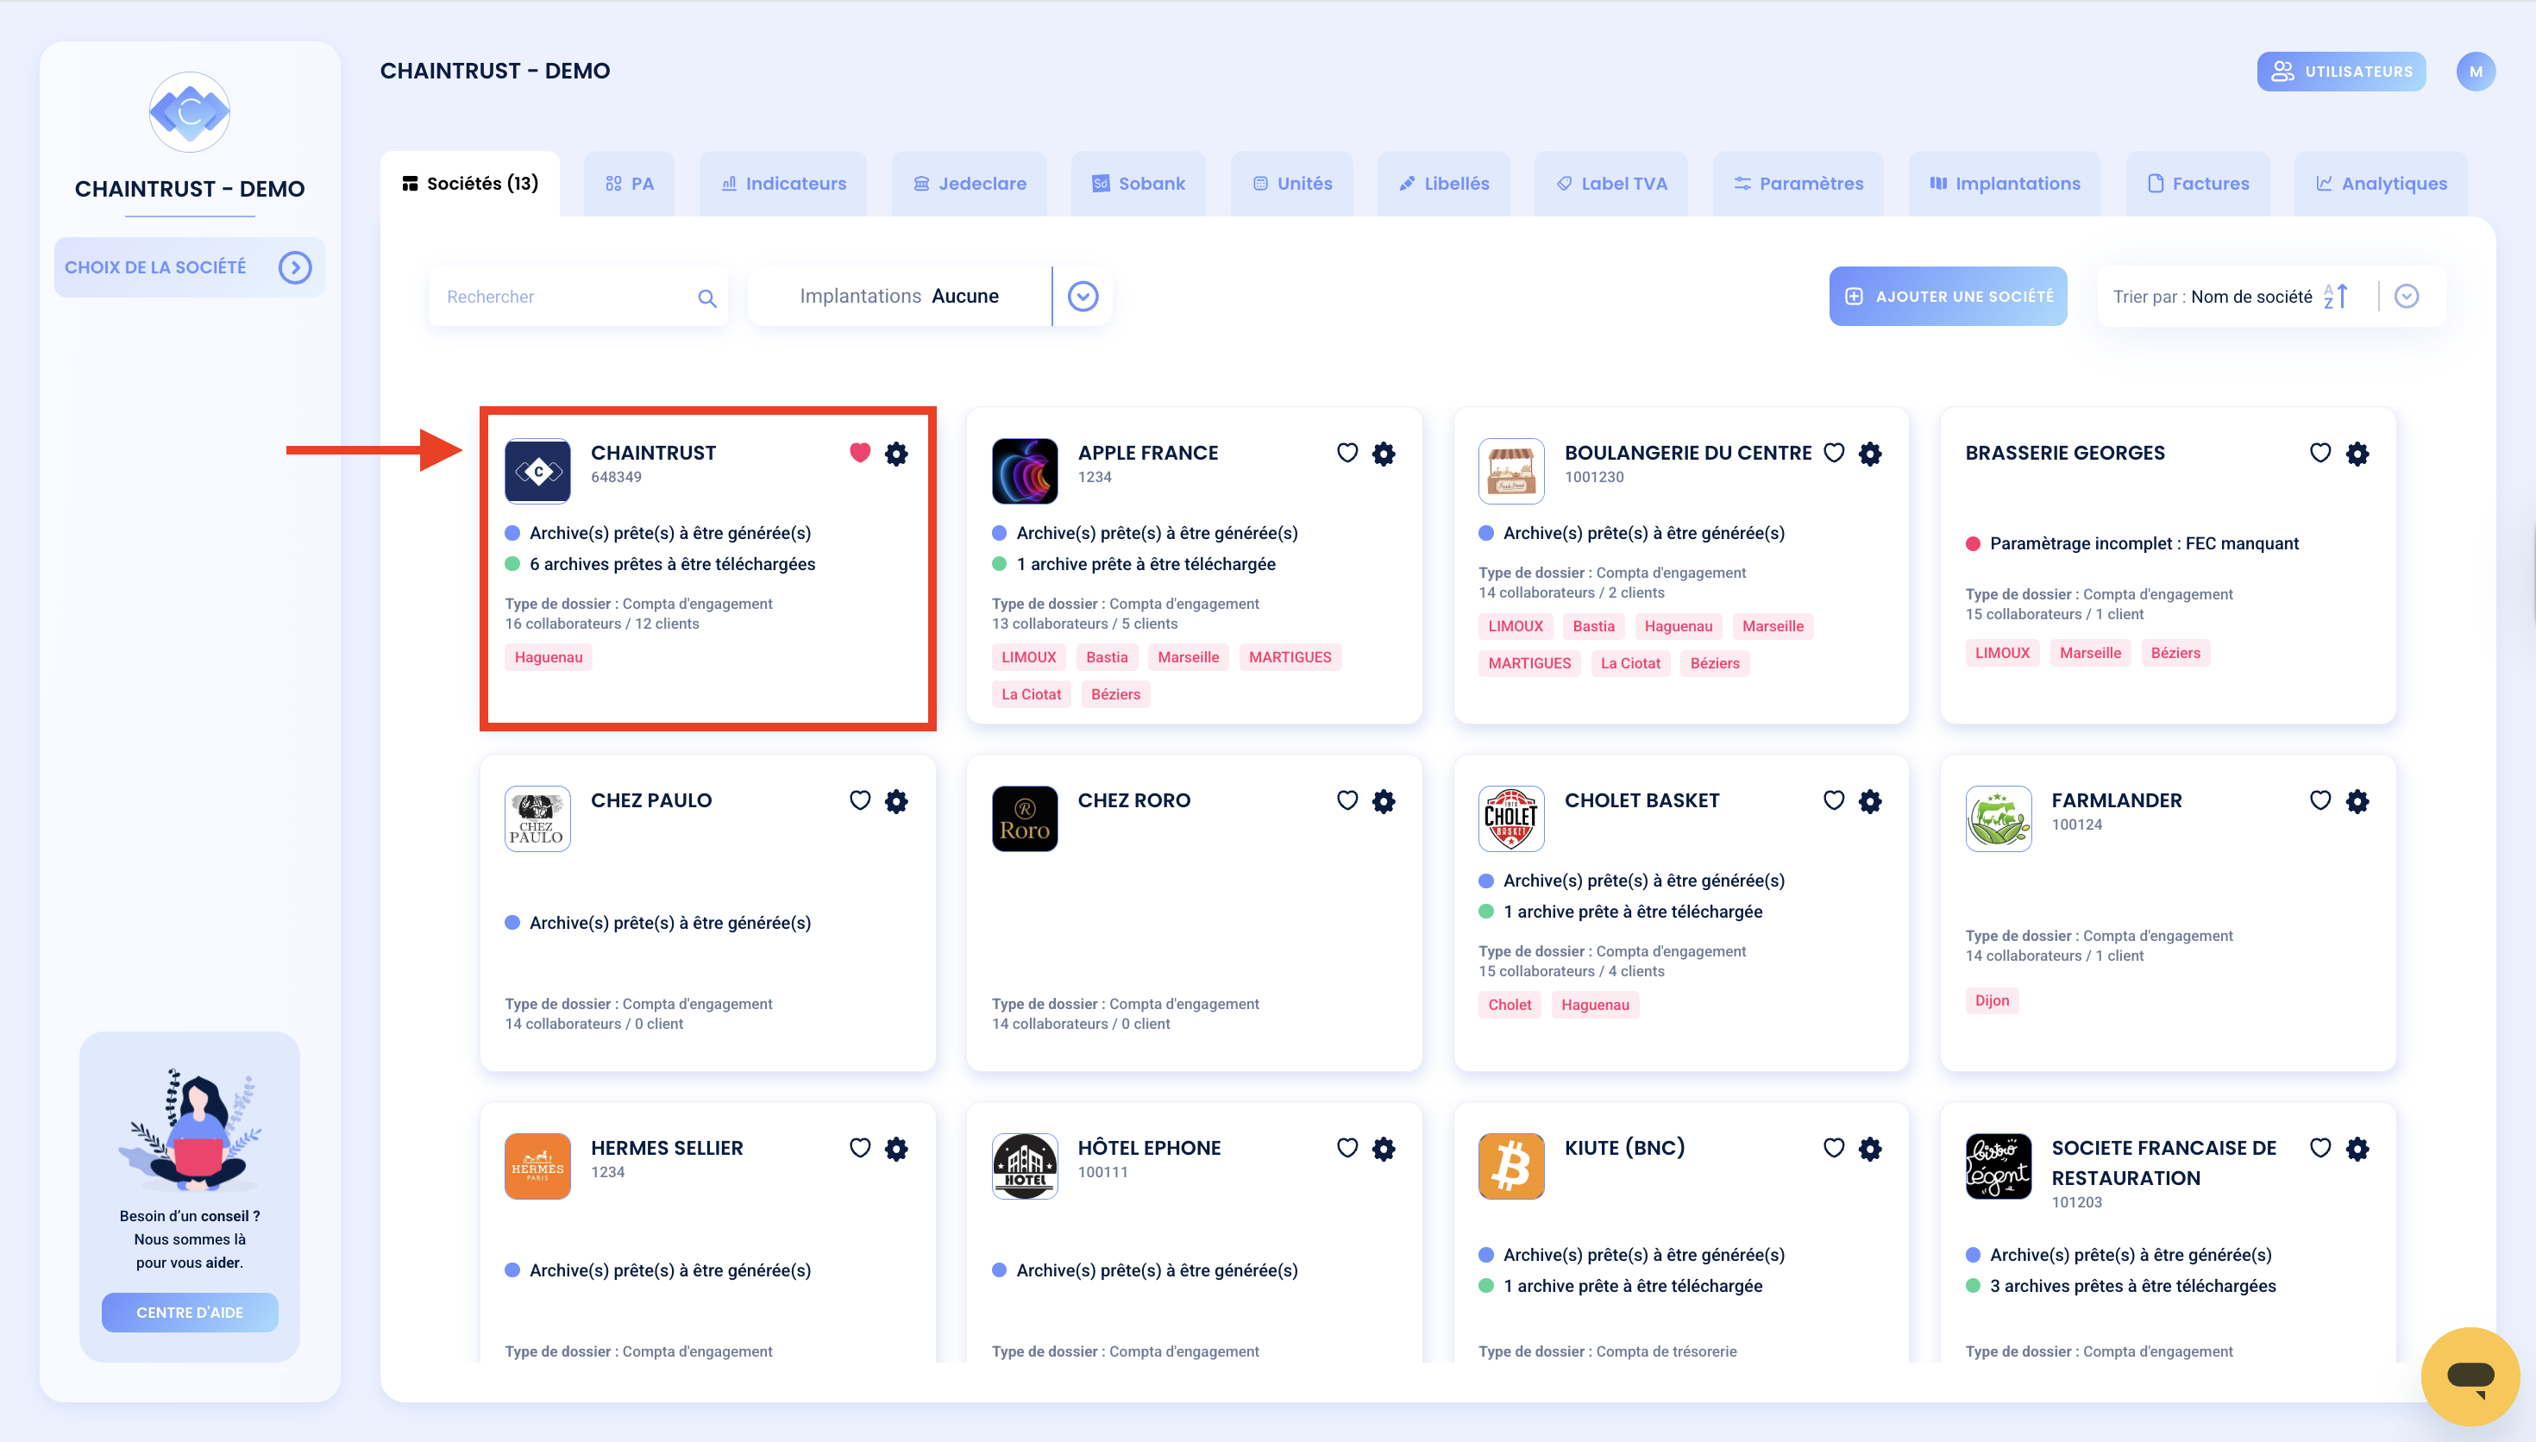Select the Sociétés (13) tab
The height and width of the screenshot is (1442, 2536).
click(470, 183)
